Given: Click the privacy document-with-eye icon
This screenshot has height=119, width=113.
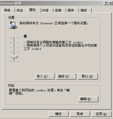Looking at the screenshot, I should (x=13, y=25).
